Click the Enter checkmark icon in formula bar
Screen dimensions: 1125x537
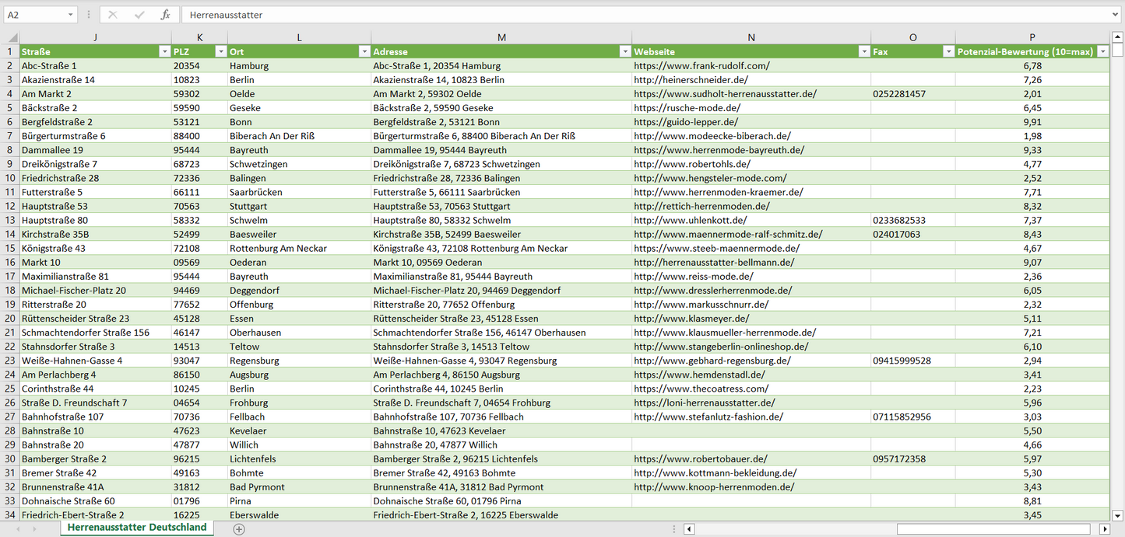click(x=139, y=15)
